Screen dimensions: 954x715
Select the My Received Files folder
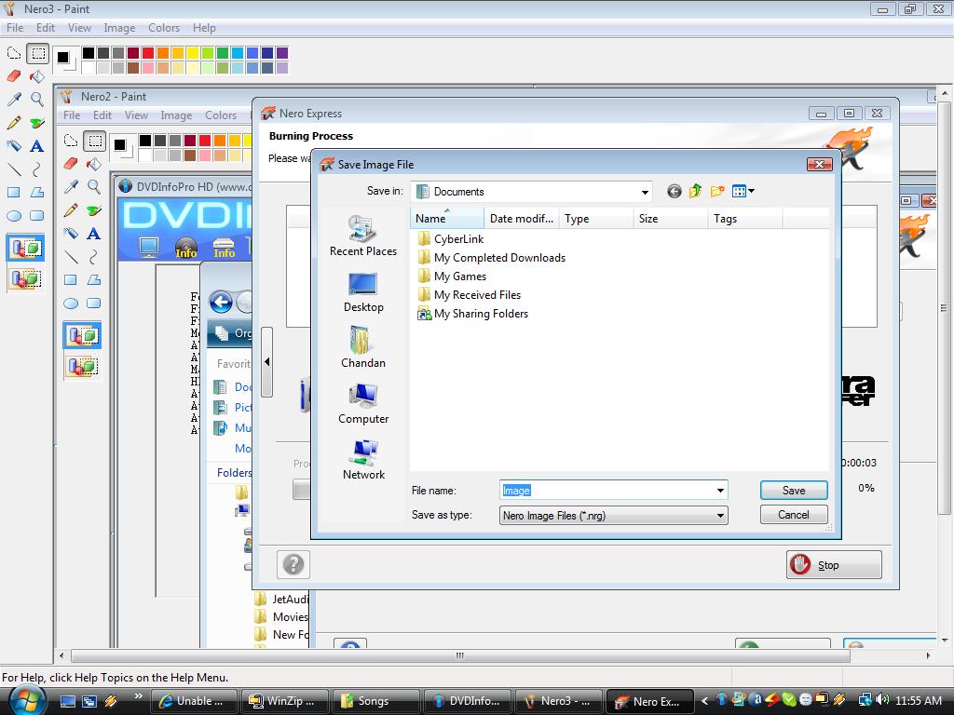tap(470, 295)
